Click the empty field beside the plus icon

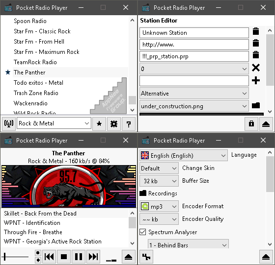pyautogui.click(x=194, y=81)
